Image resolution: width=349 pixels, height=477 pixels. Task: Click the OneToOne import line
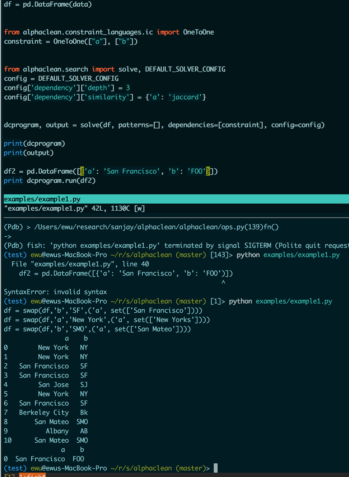coord(109,32)
